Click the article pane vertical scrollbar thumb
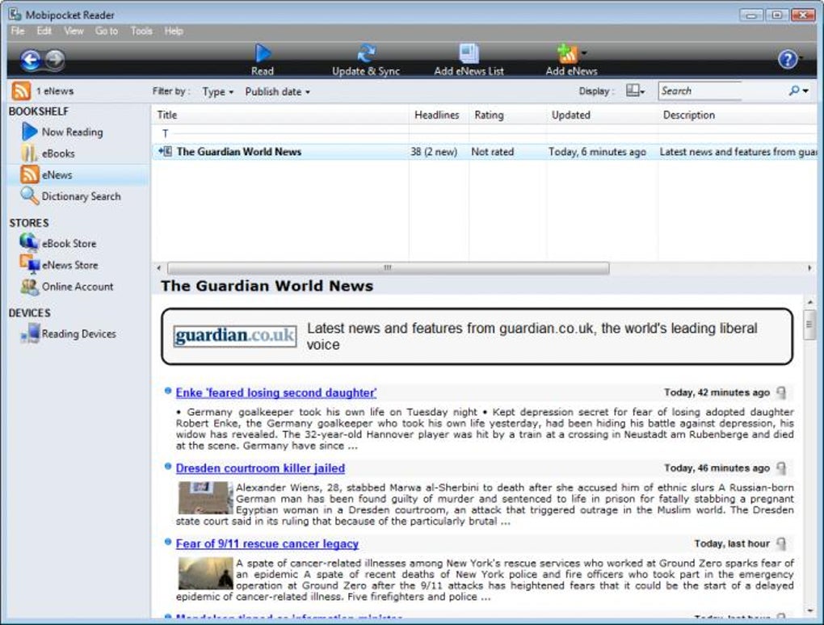 (809, 325)
